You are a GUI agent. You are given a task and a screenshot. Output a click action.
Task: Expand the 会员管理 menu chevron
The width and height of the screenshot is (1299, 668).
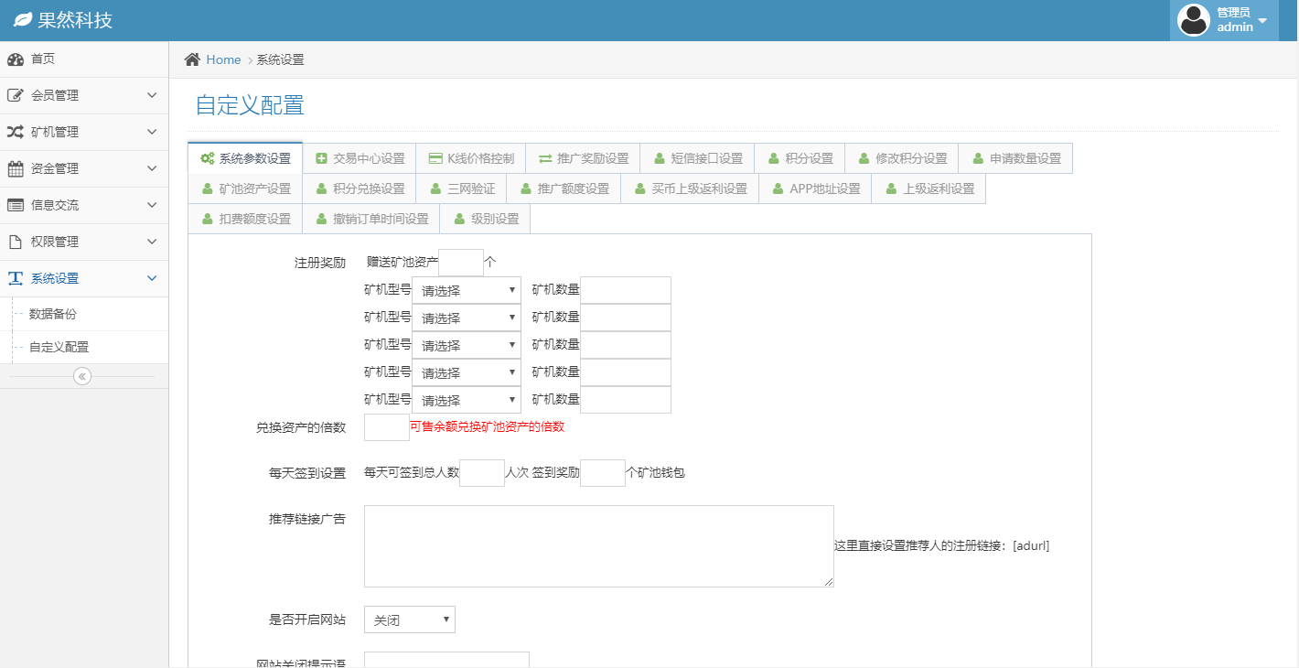pyautogui.click(x=152, y=95)
